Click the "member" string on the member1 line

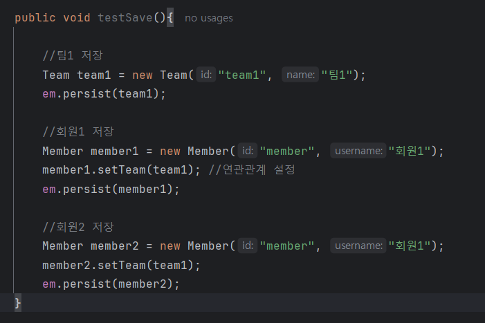click(286, 151)
